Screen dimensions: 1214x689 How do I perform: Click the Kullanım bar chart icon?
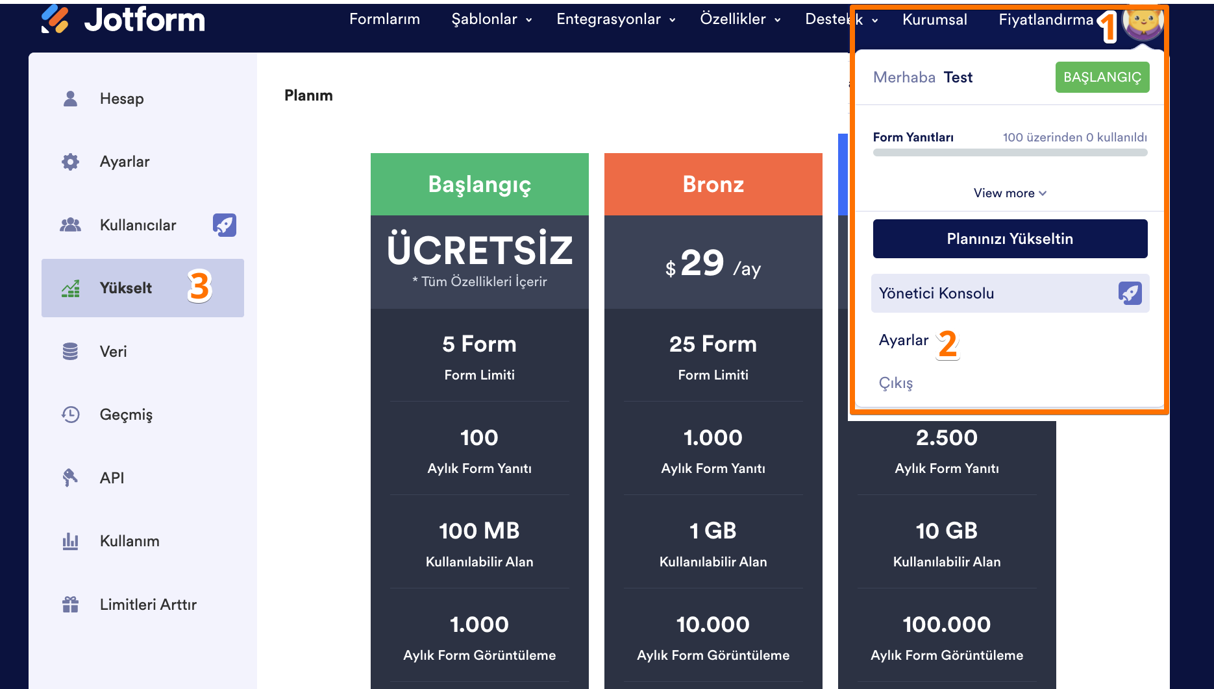click(x=70, y=541)
